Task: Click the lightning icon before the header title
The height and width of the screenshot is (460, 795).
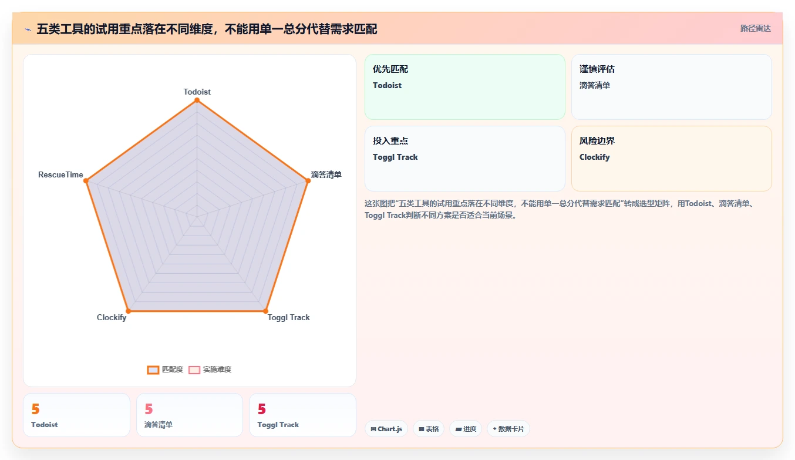Action: point(28,29)
